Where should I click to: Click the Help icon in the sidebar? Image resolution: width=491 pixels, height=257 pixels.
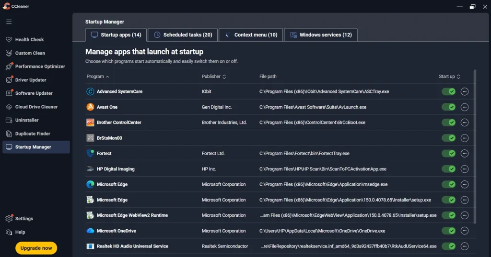(9, 232)
